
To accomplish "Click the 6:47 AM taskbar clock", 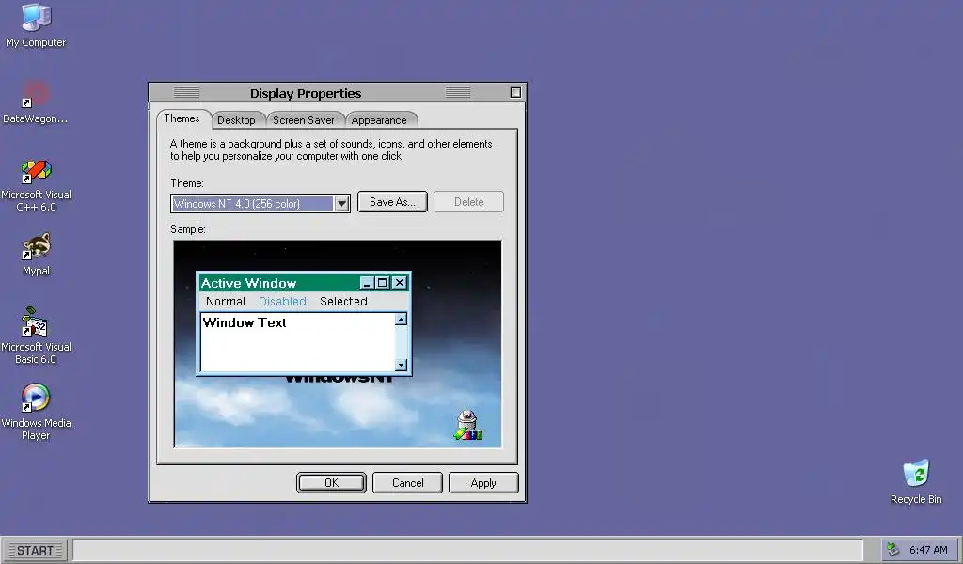I will 928,550.
